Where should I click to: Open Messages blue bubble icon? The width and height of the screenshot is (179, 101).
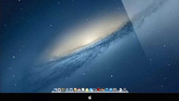[91, 90]
